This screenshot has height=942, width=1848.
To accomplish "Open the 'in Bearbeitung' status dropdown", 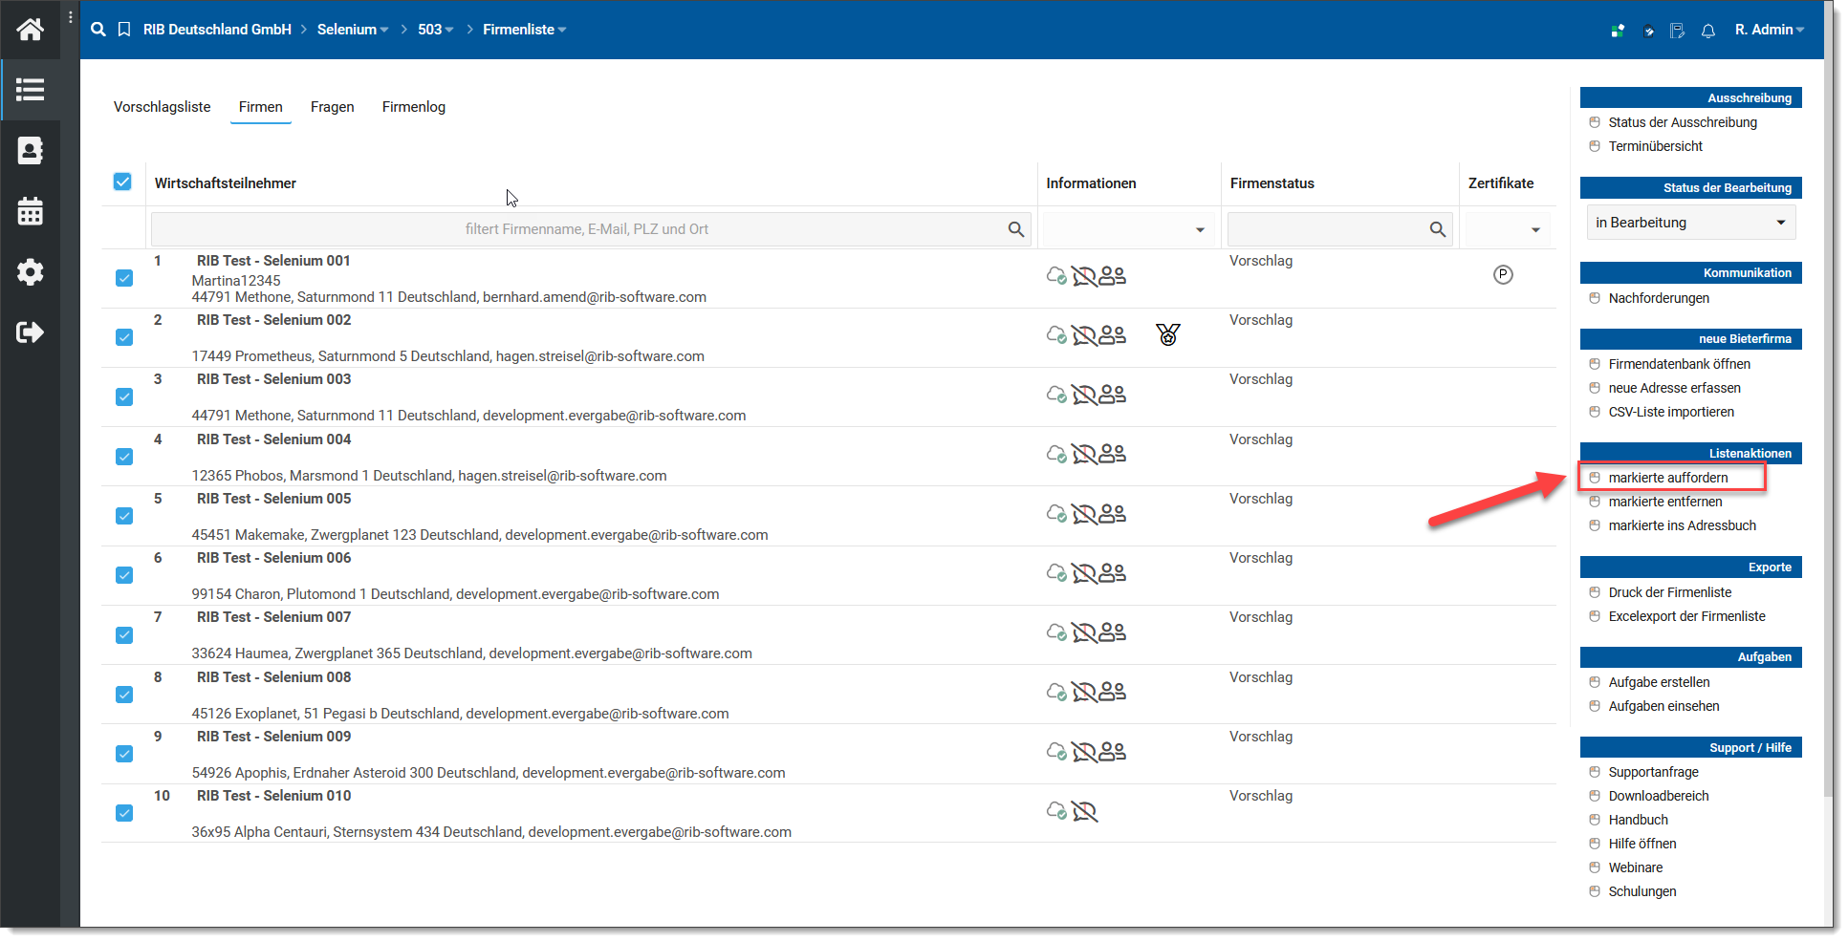I will pos(1690,223).
